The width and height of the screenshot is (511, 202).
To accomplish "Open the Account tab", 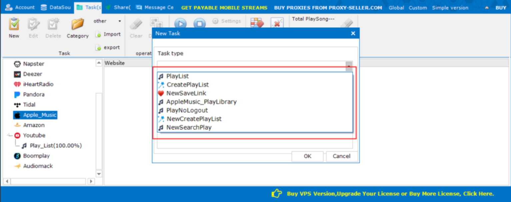I will coord(20,7).
